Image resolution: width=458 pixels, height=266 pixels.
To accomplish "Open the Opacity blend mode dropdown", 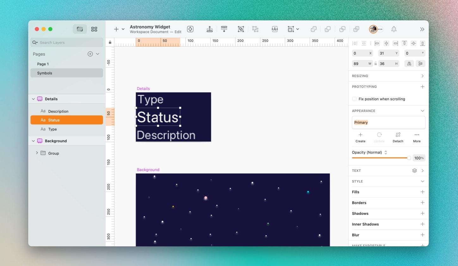I will tap(386, 152).
